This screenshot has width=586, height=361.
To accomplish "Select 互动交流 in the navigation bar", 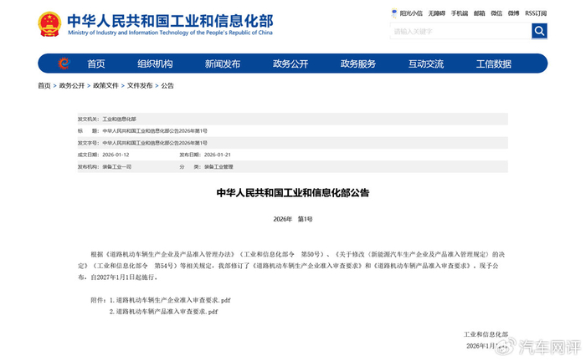I will [x=425, y=64].
